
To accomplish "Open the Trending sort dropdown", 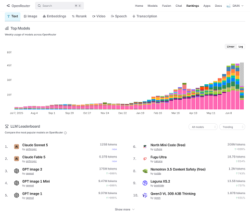I will point(232,127).
